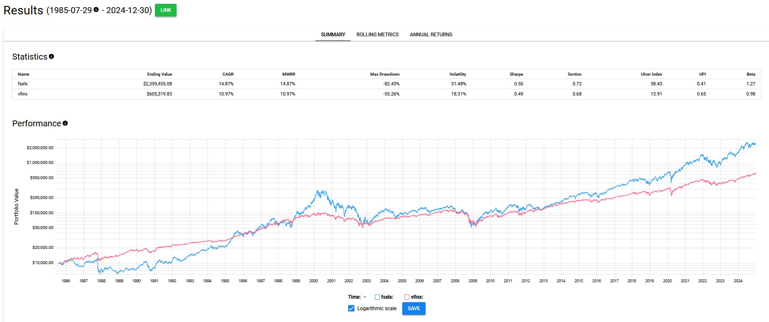Toggle the vfinx series legend box

[x=407, y=297]
